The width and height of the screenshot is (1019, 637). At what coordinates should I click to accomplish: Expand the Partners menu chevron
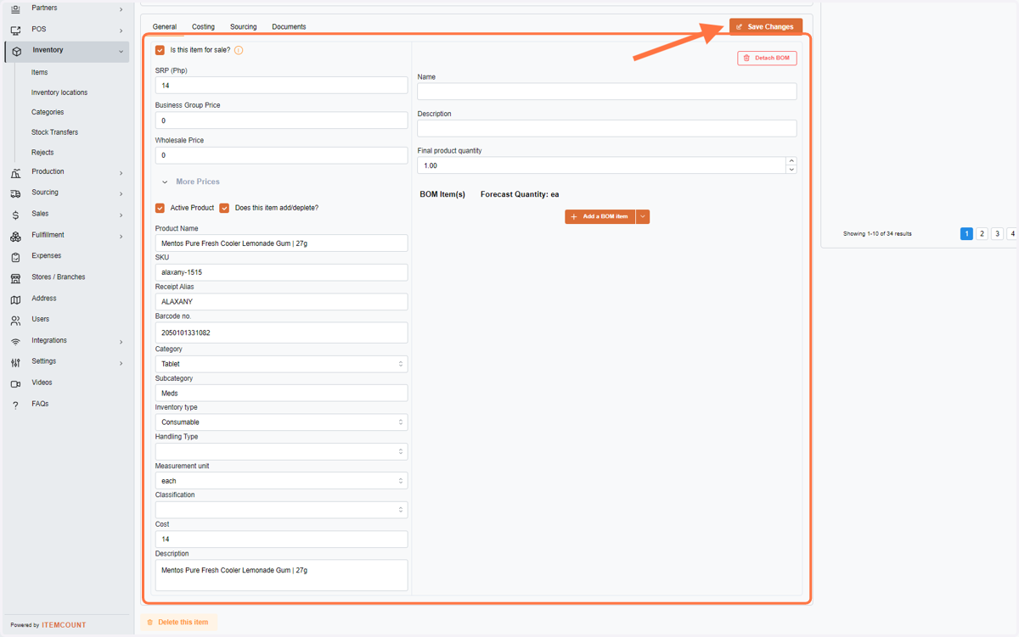click(x=121, y=9)
